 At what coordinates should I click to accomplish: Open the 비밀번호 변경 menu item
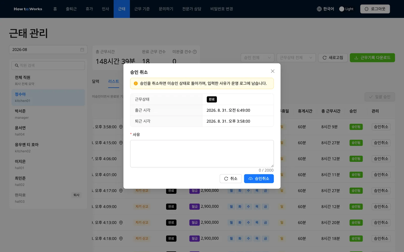tap(221, 9)
